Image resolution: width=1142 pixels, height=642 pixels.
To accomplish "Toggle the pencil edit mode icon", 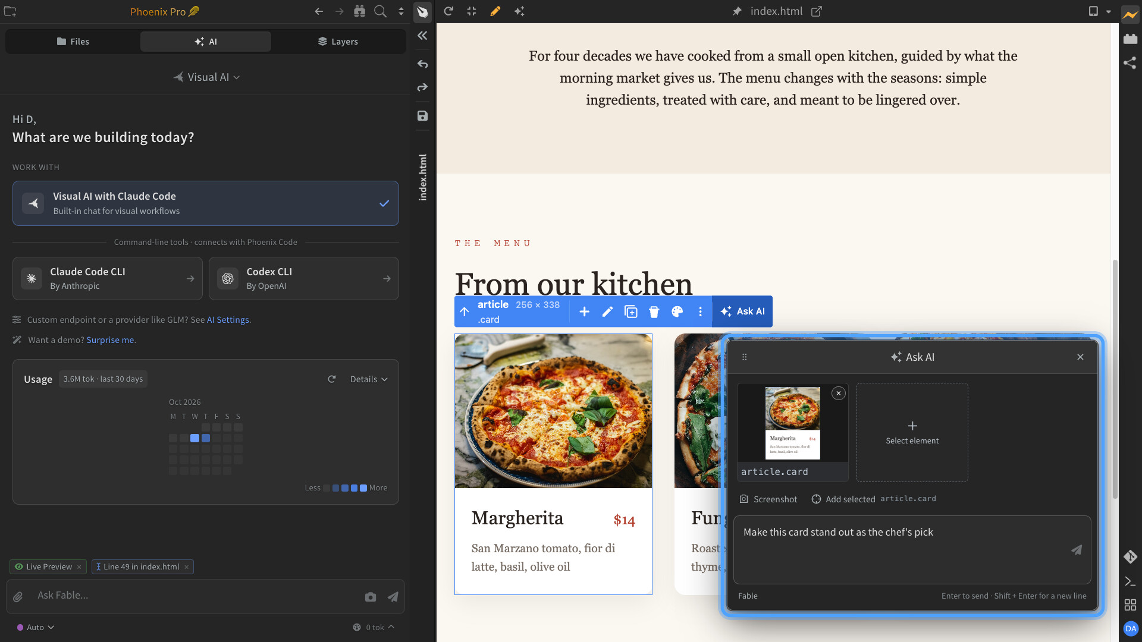I will (495, 11).
